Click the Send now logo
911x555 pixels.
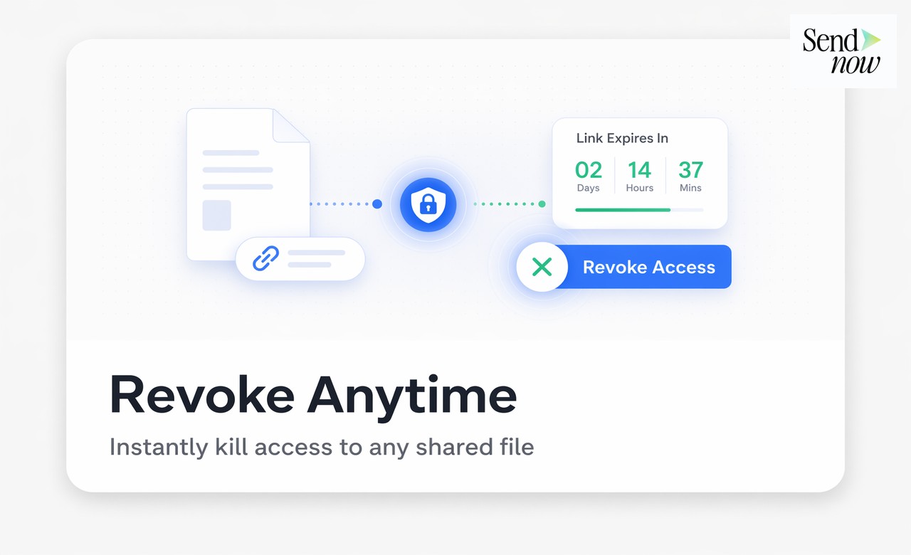pyautogui.click(x=842, y=51)
